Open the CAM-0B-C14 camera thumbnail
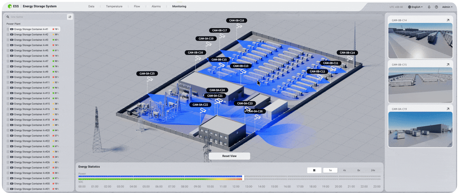 (x=420, y=41)
